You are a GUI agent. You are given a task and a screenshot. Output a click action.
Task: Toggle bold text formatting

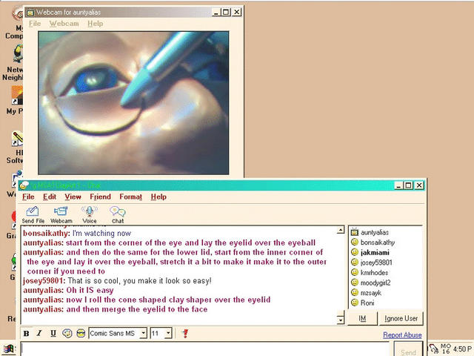(27, 333)
